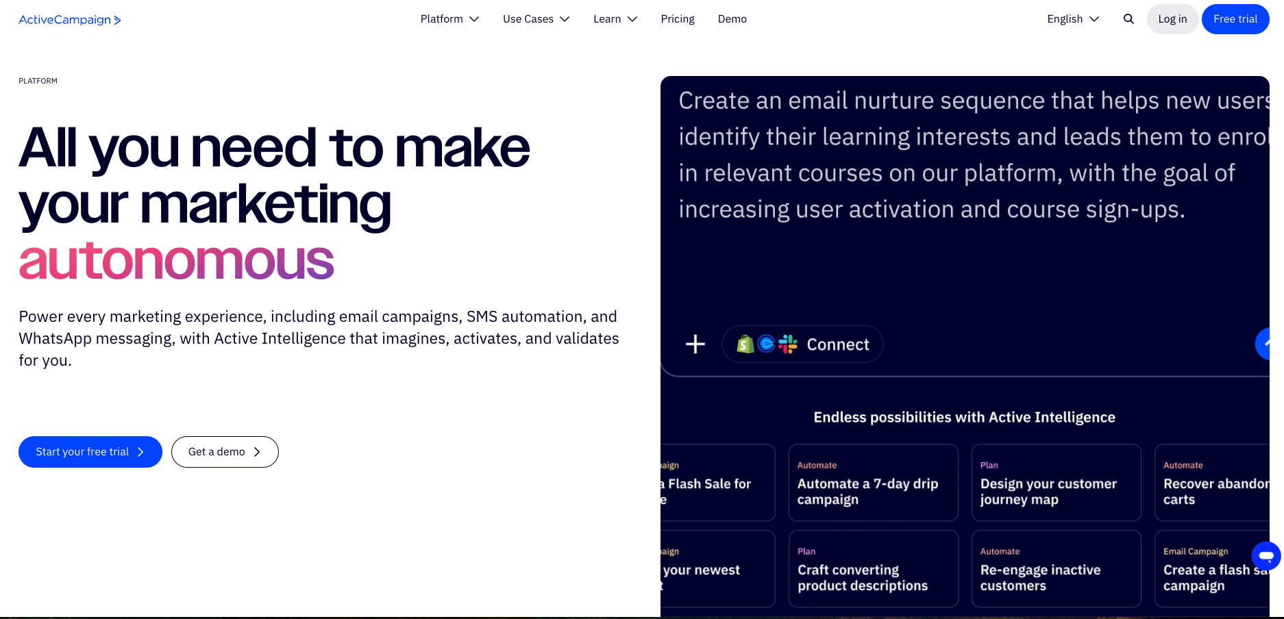The image size is (1284, 619).
Task: Click the plus icon in prompt box
Action: coord(695,344)
